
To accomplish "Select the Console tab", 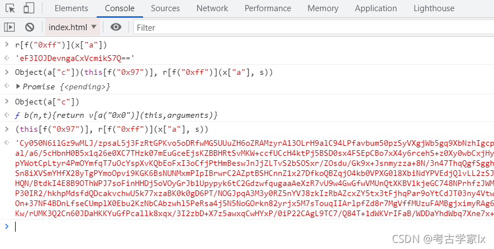I will 120,8.
